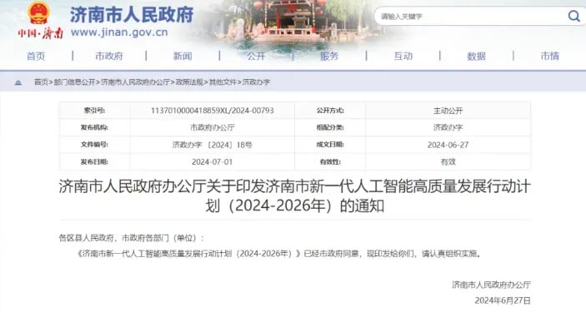Open the 数据 navigation item
Screen dimensions: 586x312
tap(476, 56)
